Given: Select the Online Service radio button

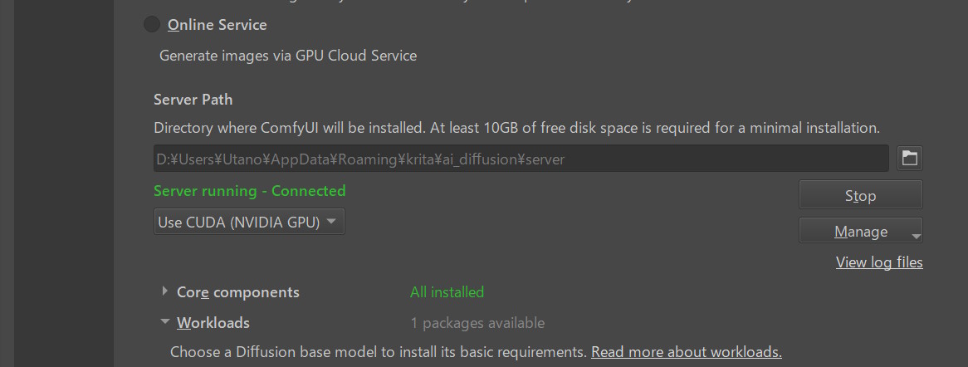Looking at the screenshot, I should pyautogui.click(x=151, y=25).
